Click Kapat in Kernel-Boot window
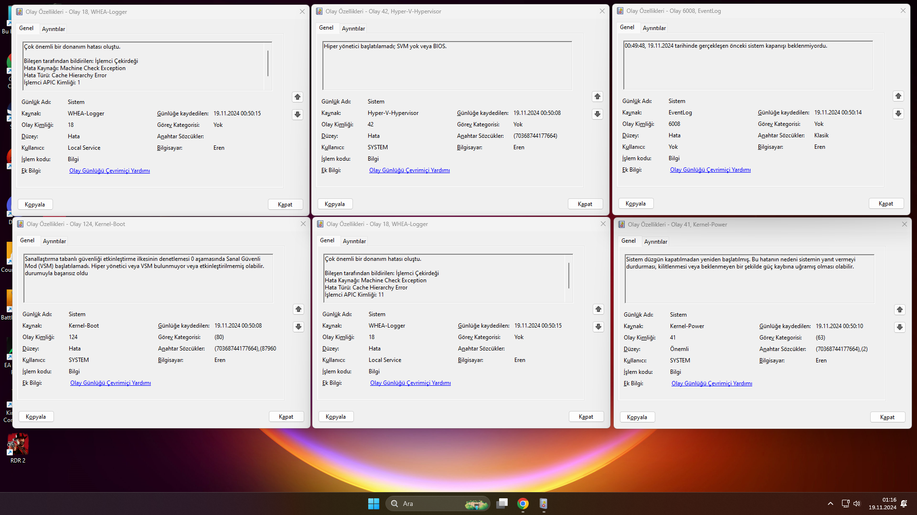917x515 pixels. pos(286,417)
